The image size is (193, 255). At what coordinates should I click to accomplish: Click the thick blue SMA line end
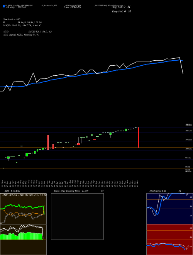[x=183, y=61]
